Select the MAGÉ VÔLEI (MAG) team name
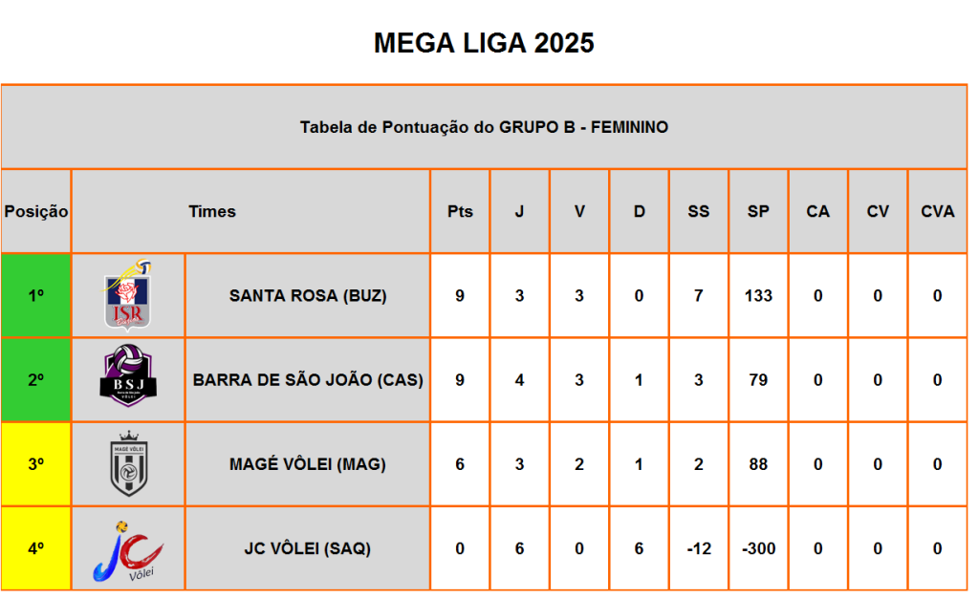 pos(308,464)
